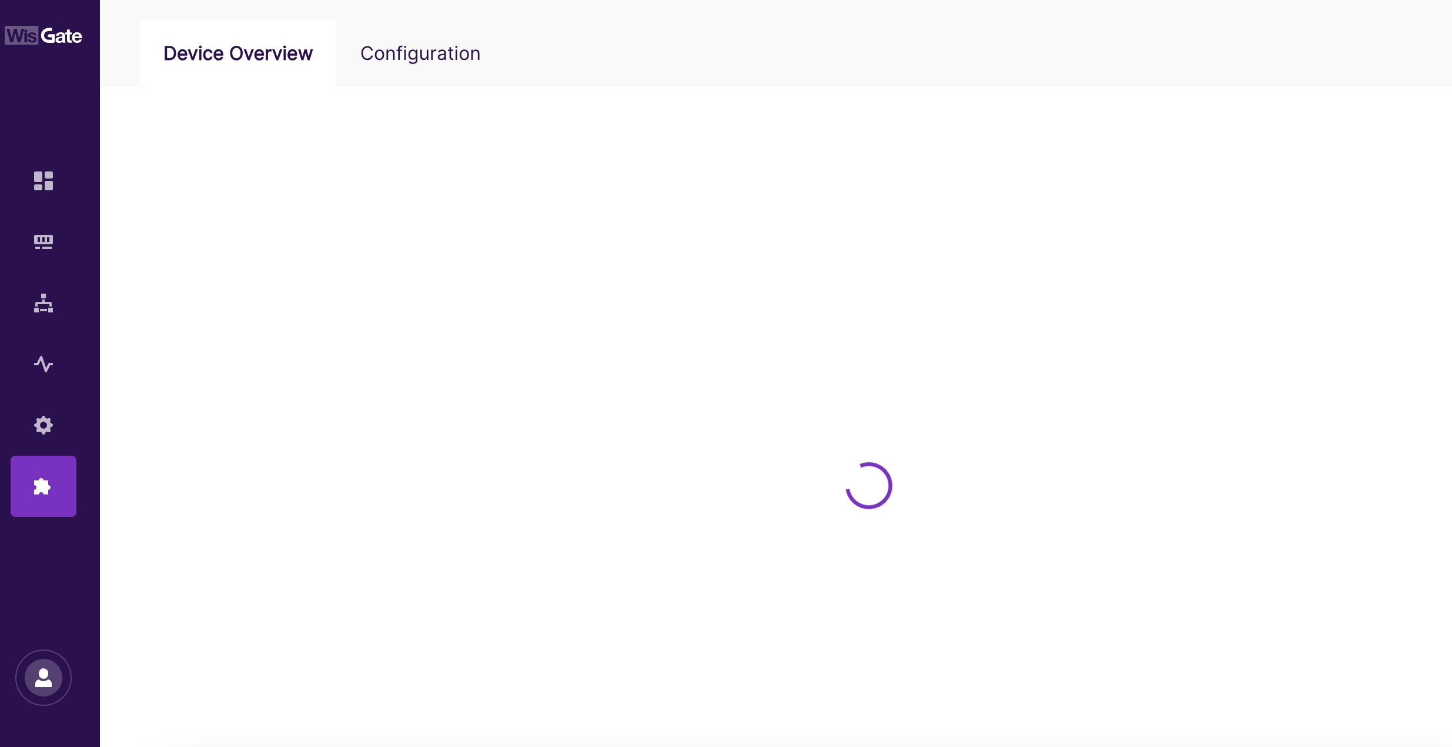Select the hierarchy tree sidebar icon

[x=44, y=303]
